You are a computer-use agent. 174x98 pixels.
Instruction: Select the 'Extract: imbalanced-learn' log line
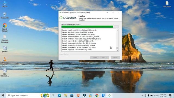[80, 36]
